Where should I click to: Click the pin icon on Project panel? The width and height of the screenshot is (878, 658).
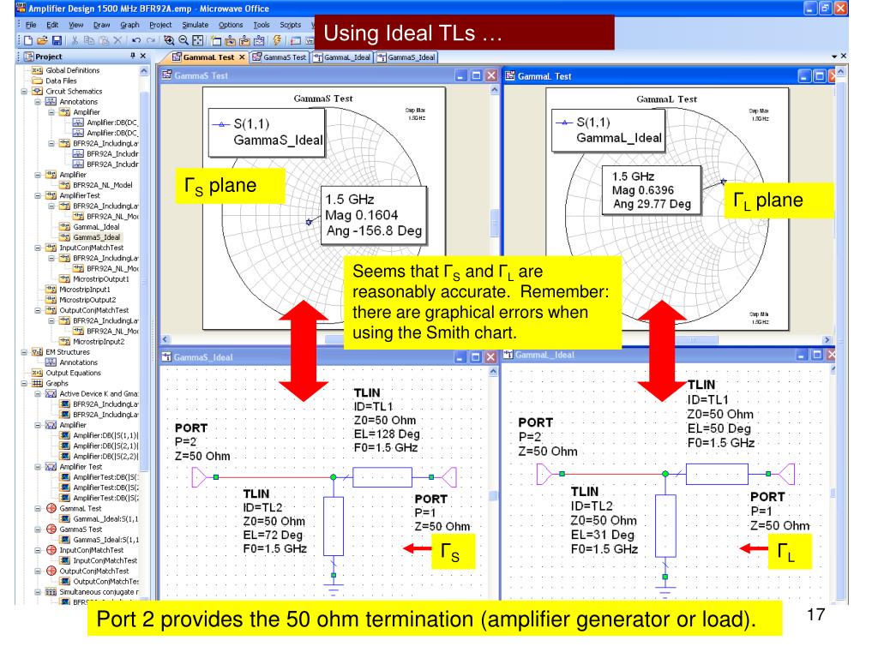(133, 56)
